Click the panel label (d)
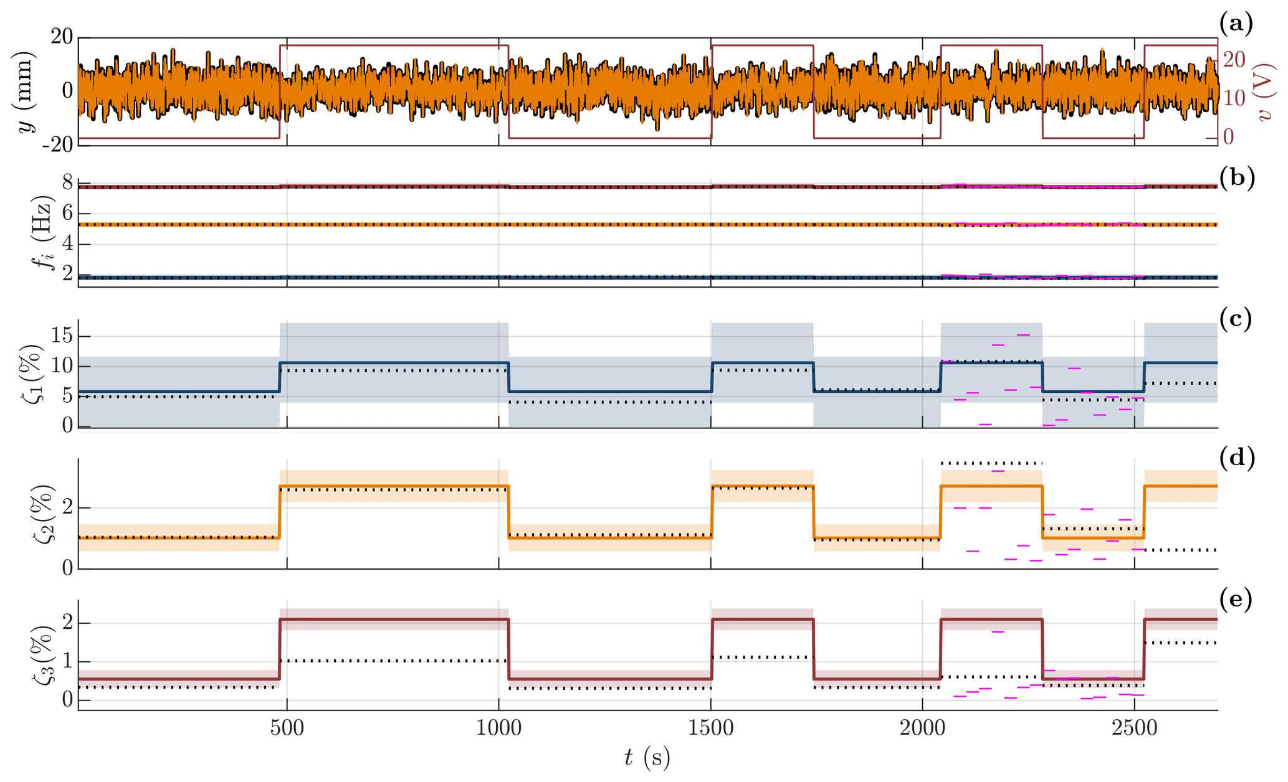Image resolution: width=1288 pixels, height=782 pixels. click(1236, 458)
